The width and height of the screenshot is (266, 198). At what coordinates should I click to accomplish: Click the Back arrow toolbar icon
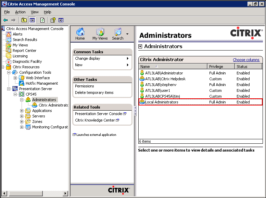pyautogui.click(x=5, y=20)
